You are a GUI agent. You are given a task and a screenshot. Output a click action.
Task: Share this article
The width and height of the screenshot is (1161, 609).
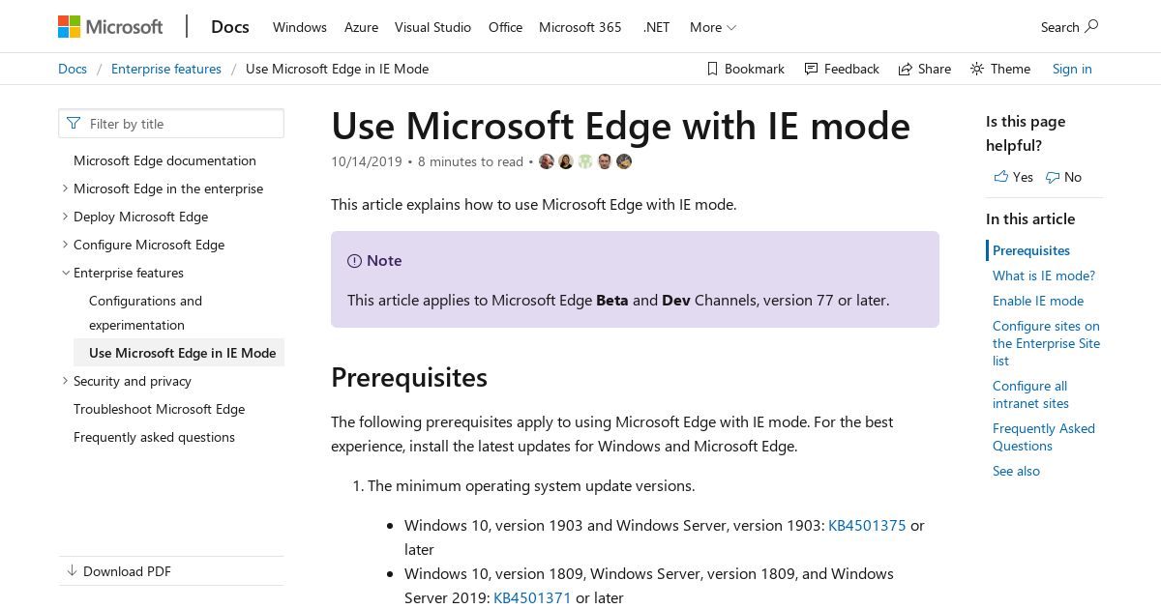point(924,69)
